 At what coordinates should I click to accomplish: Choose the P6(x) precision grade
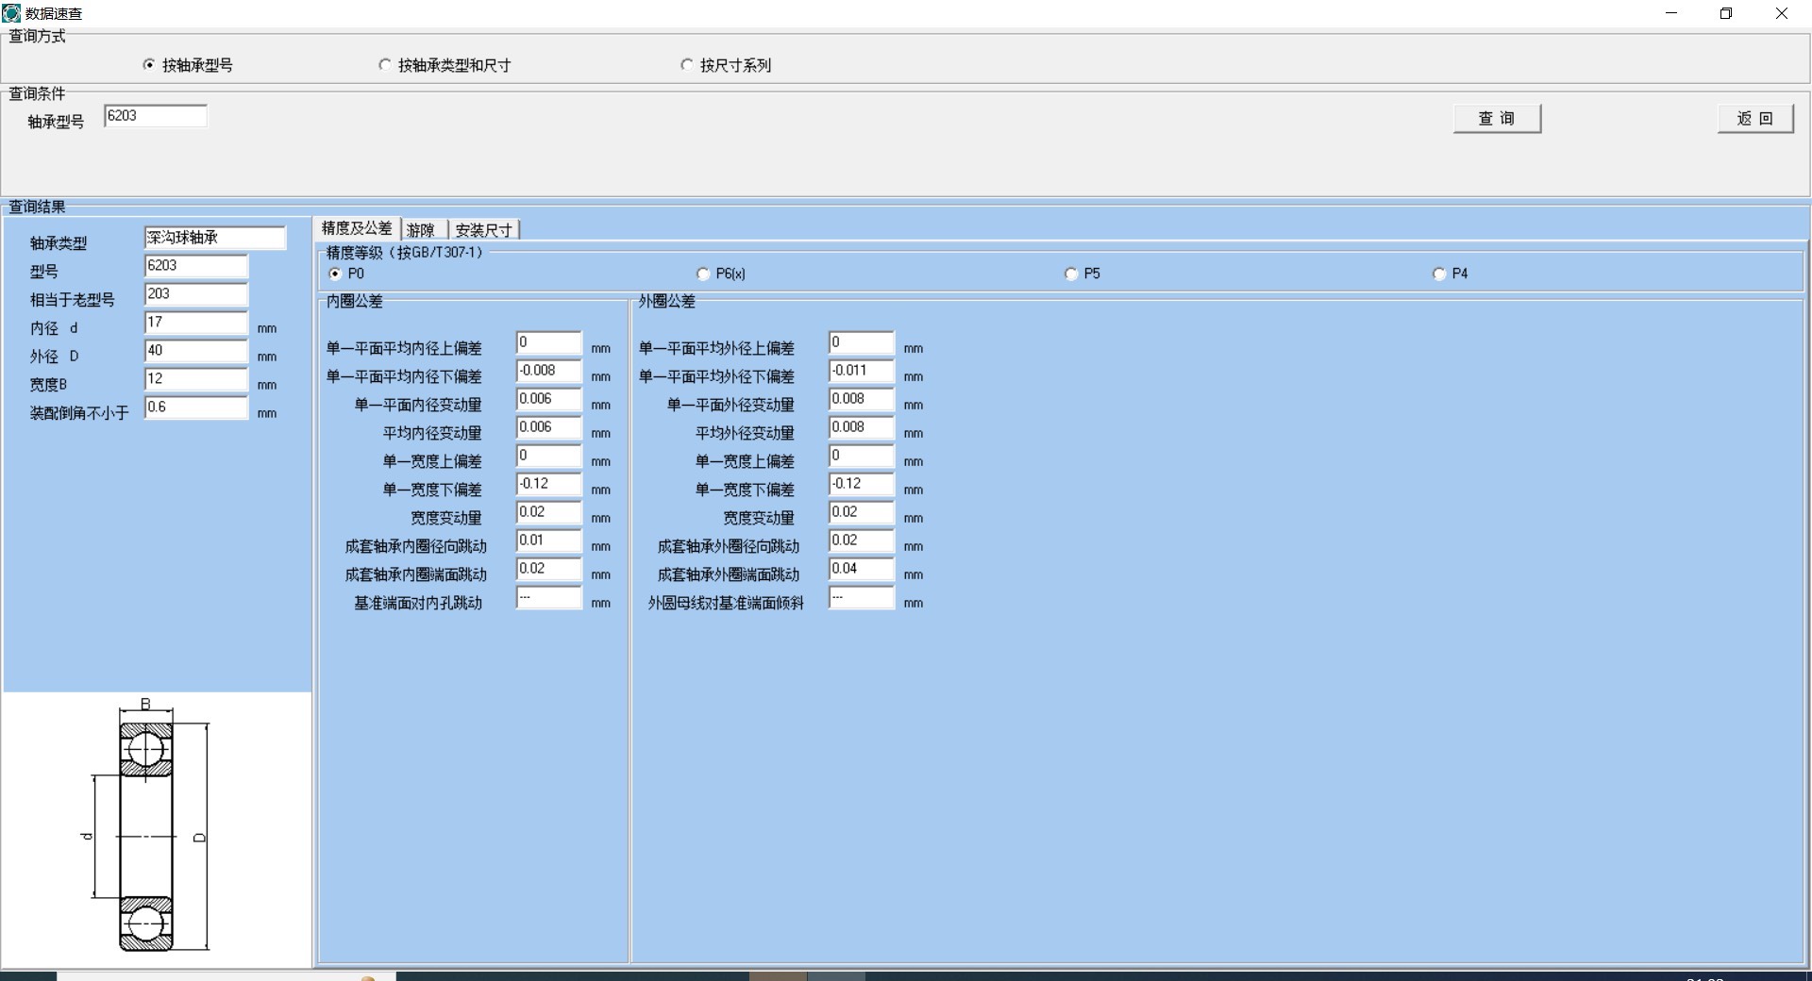click(x=703, y=274)
